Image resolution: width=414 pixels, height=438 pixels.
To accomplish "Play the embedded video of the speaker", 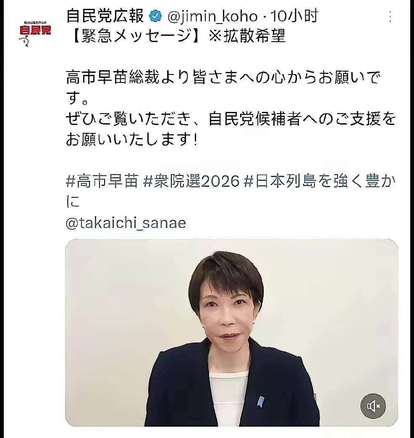I will click(231, 332).
